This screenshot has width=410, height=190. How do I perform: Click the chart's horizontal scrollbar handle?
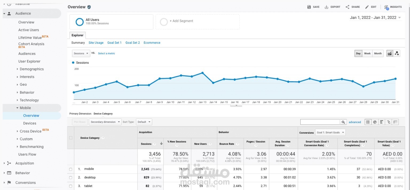(236, 105)
